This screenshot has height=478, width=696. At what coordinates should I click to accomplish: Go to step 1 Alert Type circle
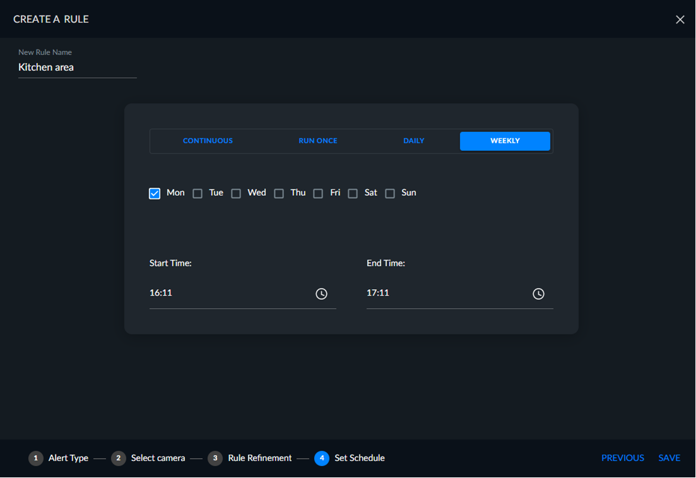(x=36, y=458)
